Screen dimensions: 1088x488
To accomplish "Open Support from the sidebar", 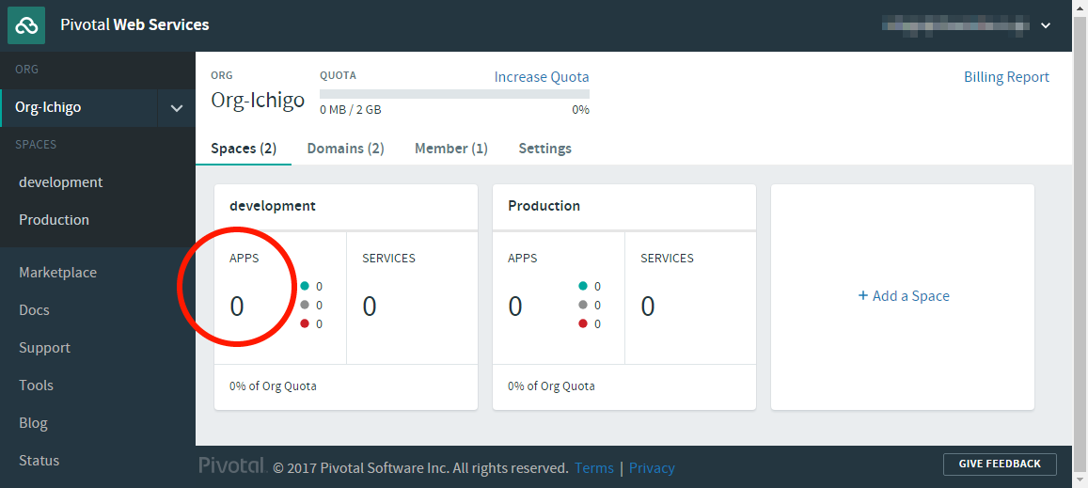I will tap(44, 347).
